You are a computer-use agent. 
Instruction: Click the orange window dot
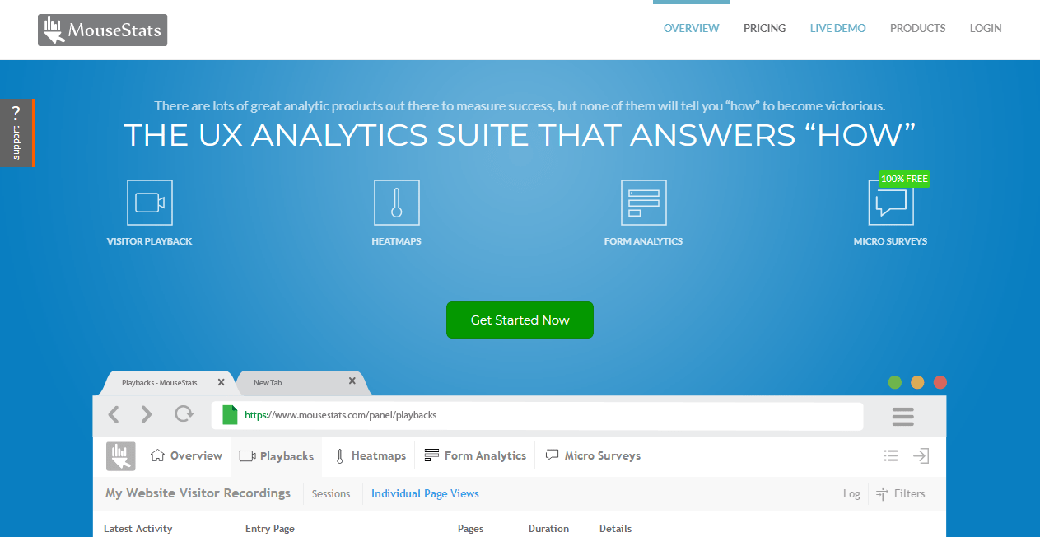(x=917, y=382)
